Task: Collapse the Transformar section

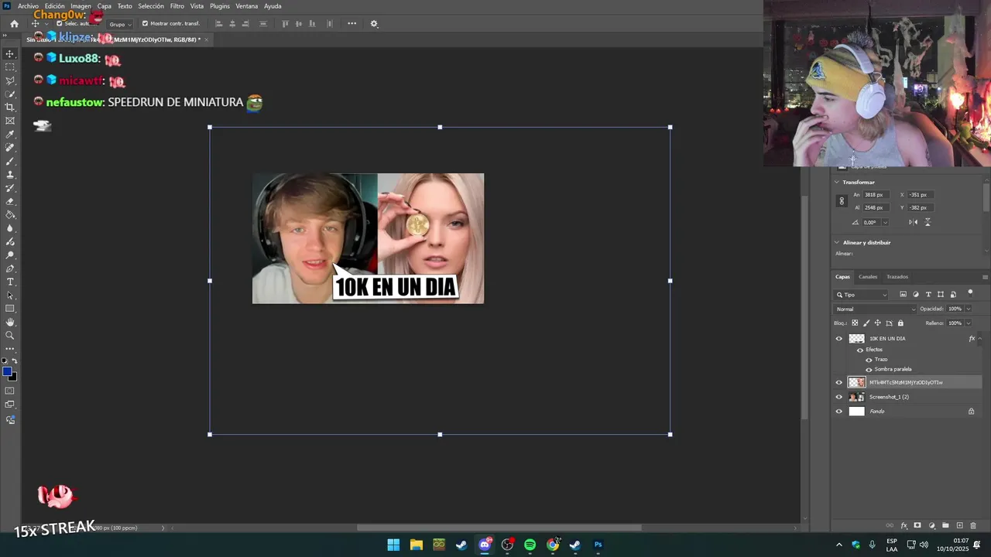Action: pyautogui.click(x=837, y=183)
